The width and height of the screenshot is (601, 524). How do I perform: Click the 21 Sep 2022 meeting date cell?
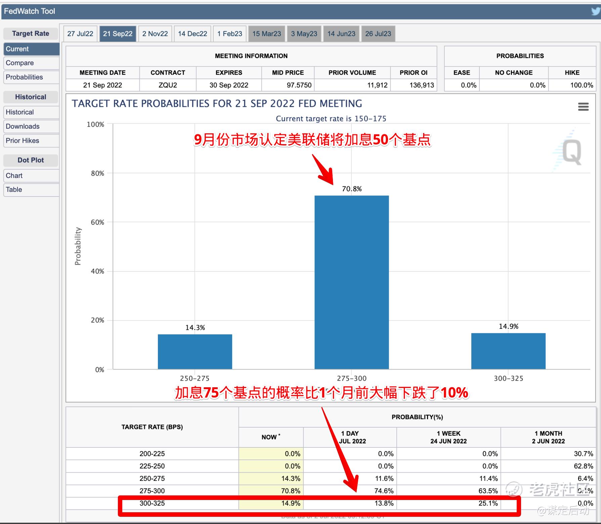pyautogui.click(x=102, y=85)
